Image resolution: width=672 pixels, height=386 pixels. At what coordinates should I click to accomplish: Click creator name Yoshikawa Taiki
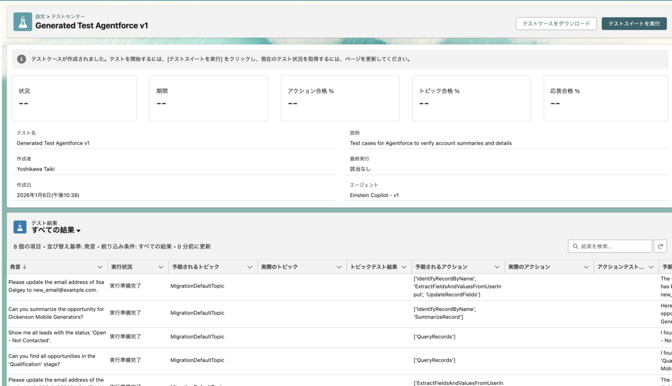(36, 169)
